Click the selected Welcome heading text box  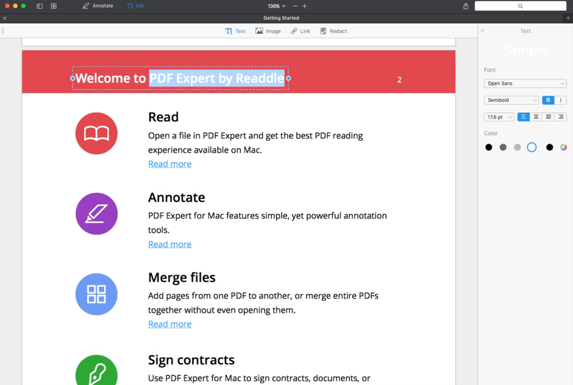(x=180, y=78)
